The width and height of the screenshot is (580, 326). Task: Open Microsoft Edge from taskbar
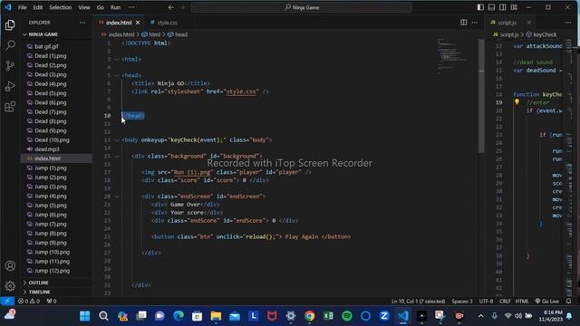point(179,316)
